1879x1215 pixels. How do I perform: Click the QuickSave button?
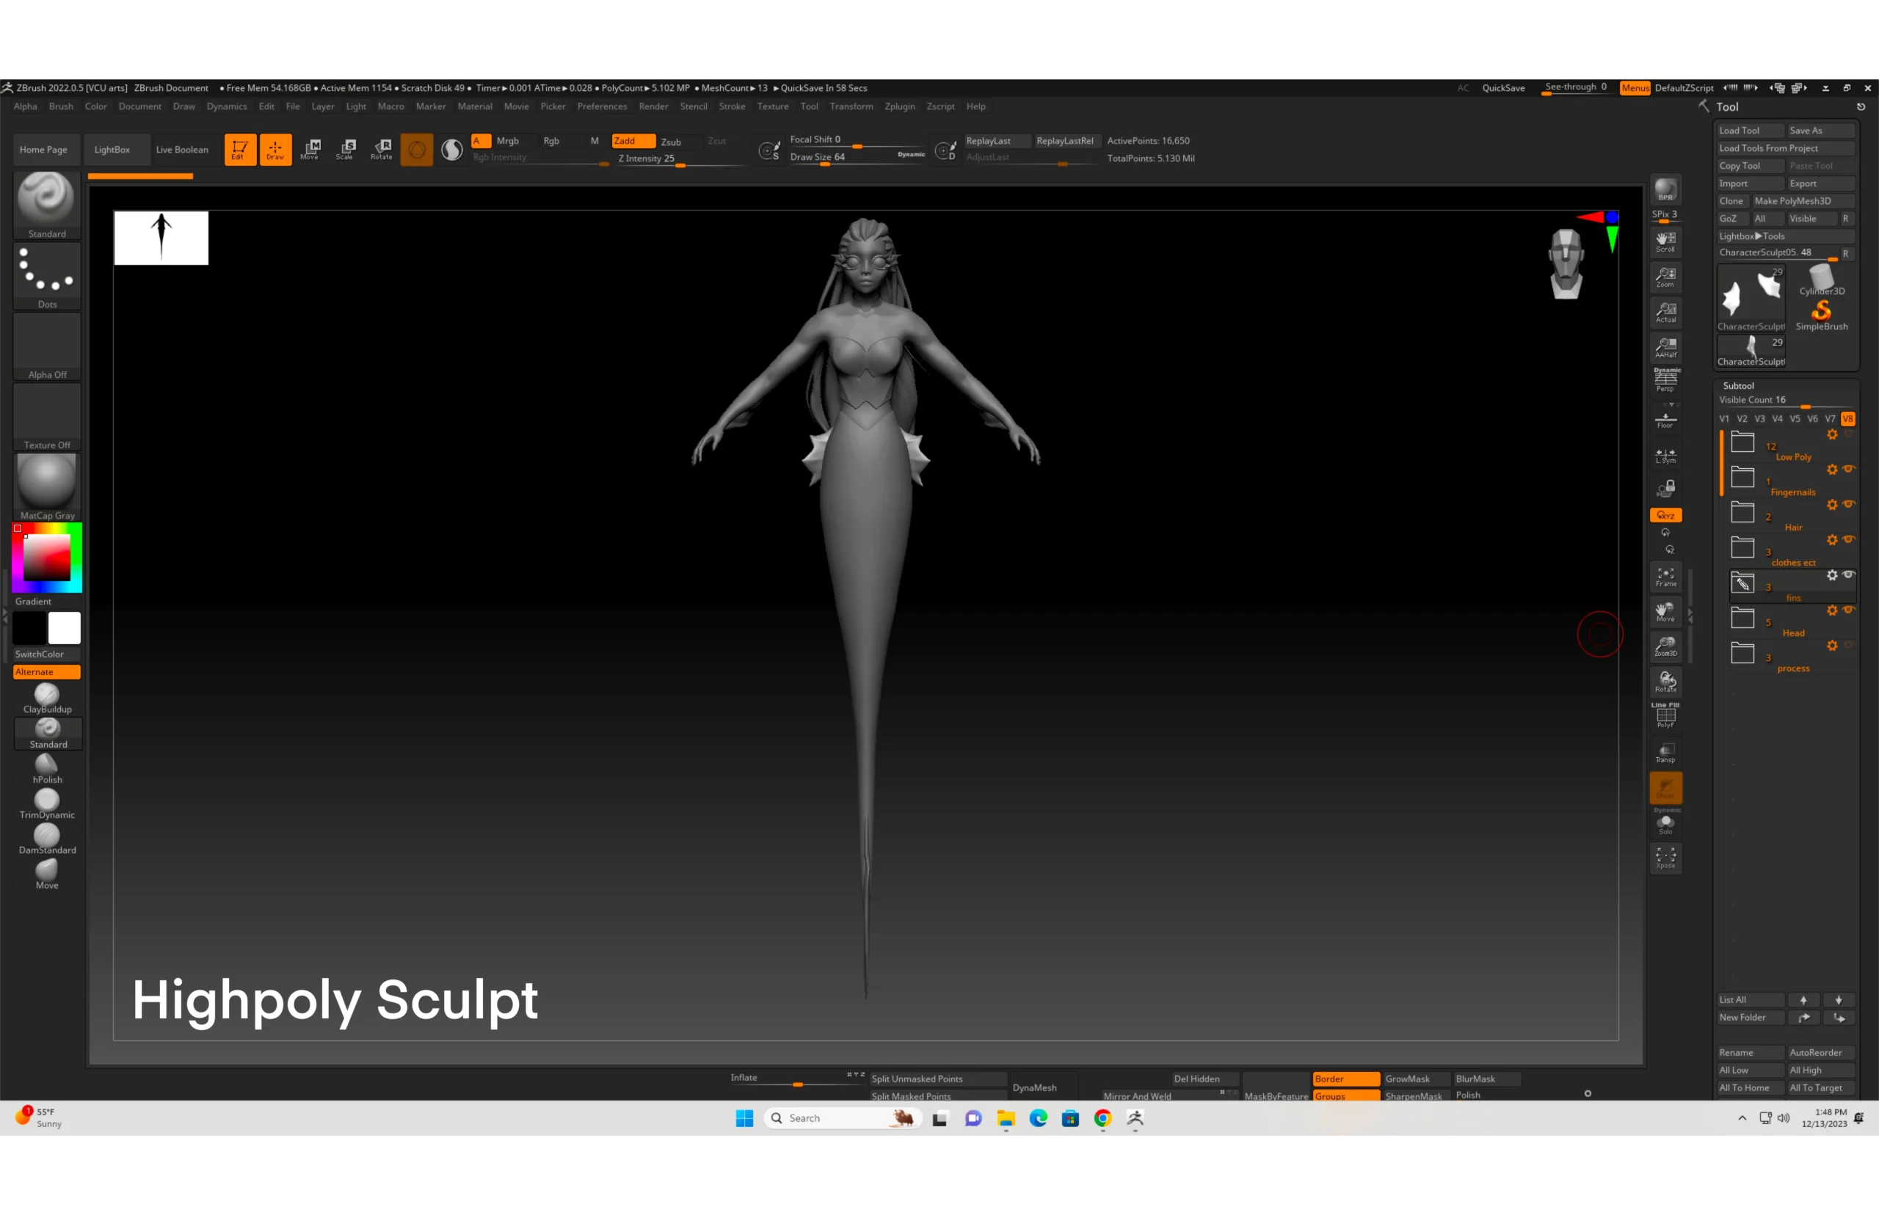(x=1502, y=87)
